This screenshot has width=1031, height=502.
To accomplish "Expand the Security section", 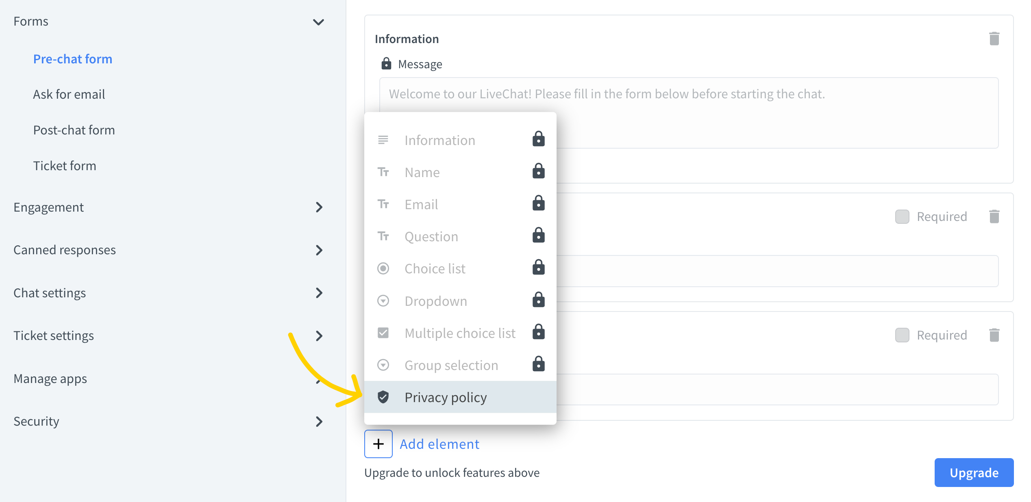I will (x=319, y=421).
